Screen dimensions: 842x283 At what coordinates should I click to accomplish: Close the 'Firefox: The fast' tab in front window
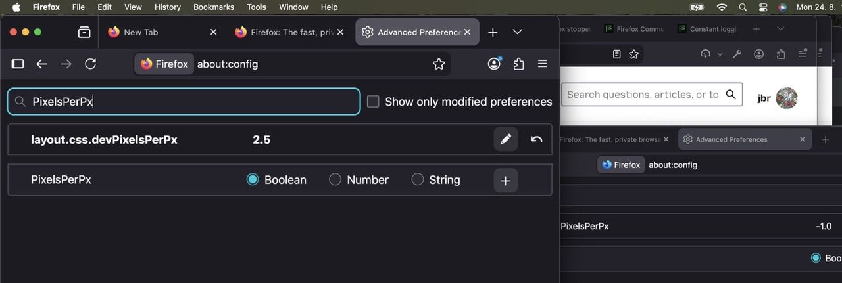(x=341, y=32)
